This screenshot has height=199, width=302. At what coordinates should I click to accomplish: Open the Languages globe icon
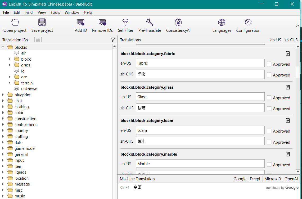[222, 22]
